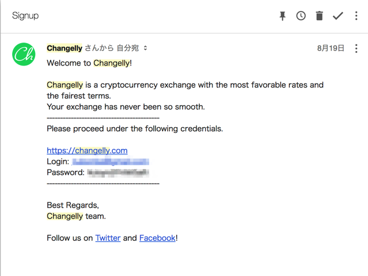Open the top header more options menu
368x276 pixels.
356,16
